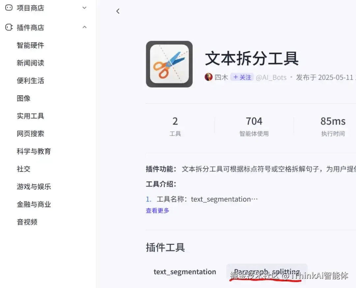Select 游戏与娱乐 category
The height and width of the screenshot is (288, 356).
34,187
